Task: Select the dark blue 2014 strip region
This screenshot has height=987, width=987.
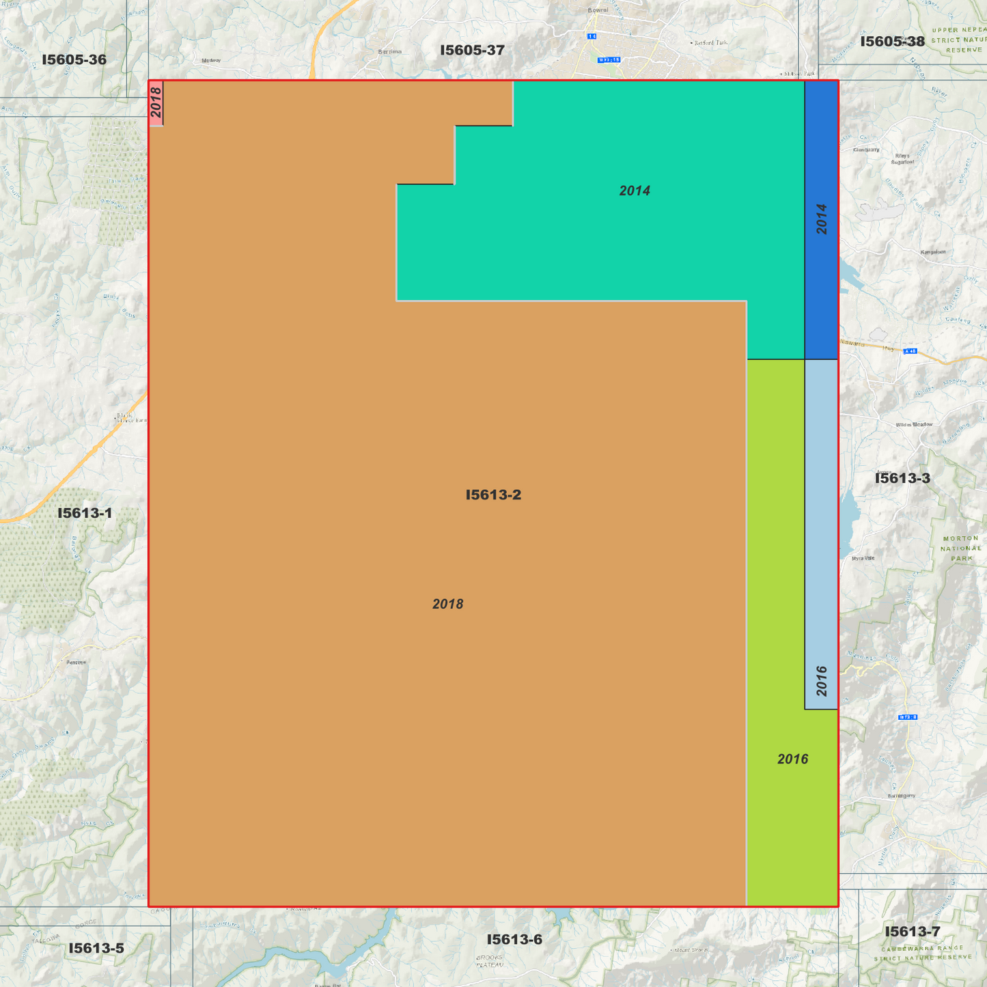Action: click(x=821, y=219)
